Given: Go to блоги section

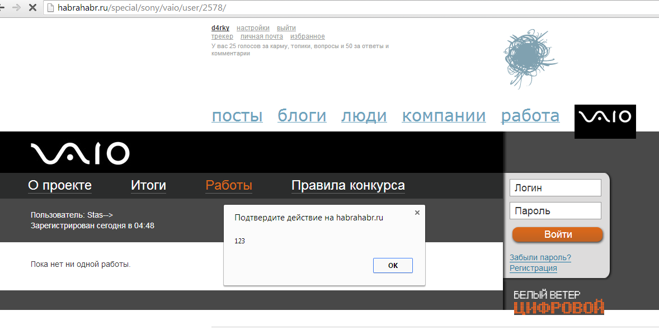Looking at the screenshot, I should coord(302,116).
